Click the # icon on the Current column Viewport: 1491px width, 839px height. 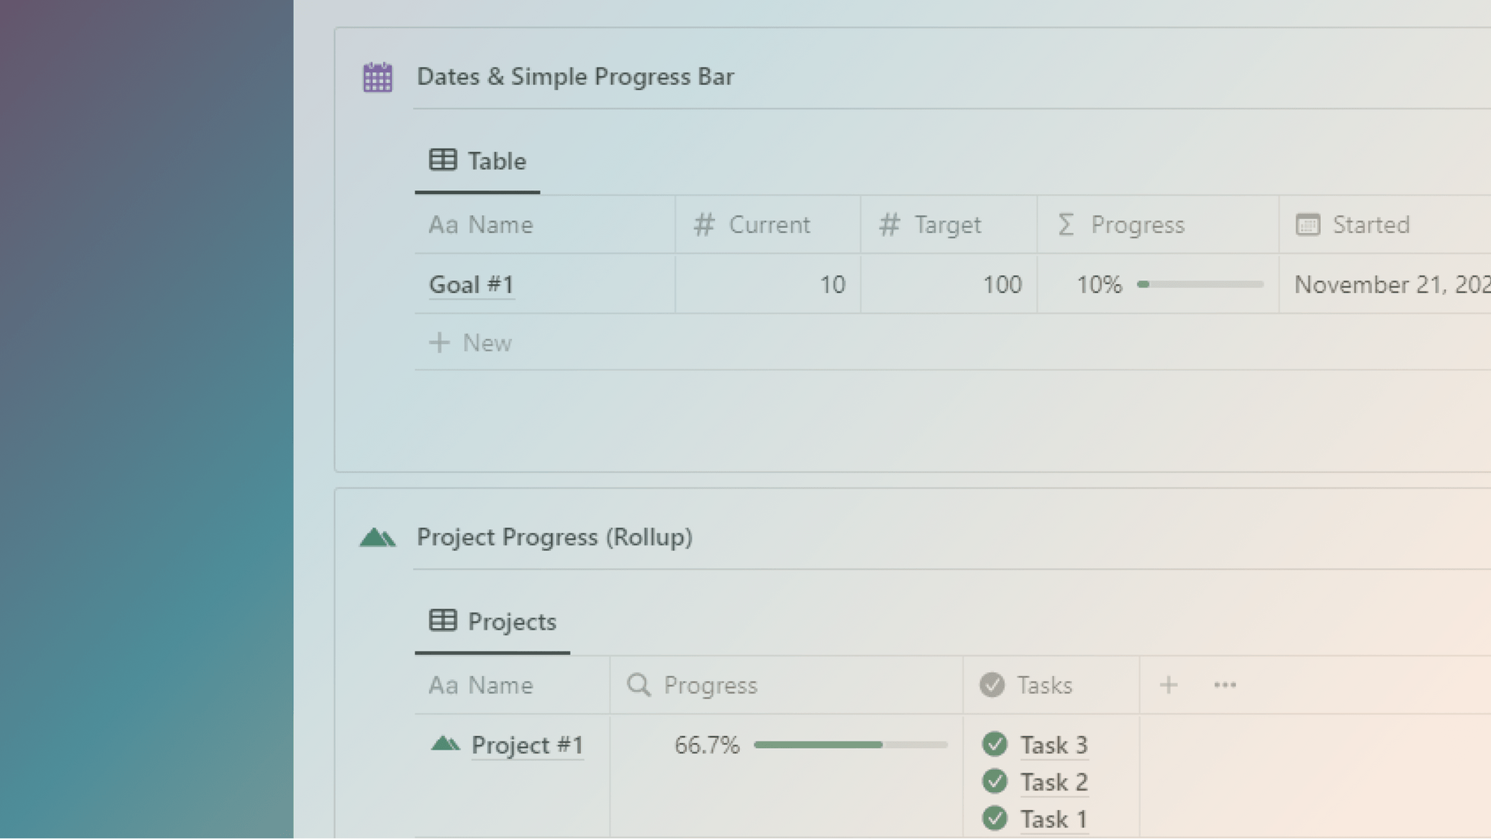click(x=703, y=225)
